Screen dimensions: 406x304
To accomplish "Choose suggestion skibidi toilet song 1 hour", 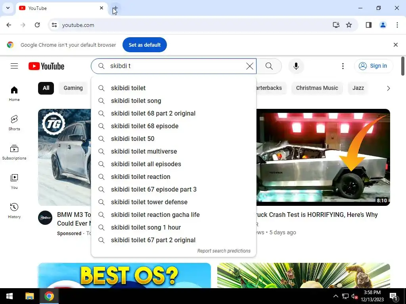I will [174, 228].
